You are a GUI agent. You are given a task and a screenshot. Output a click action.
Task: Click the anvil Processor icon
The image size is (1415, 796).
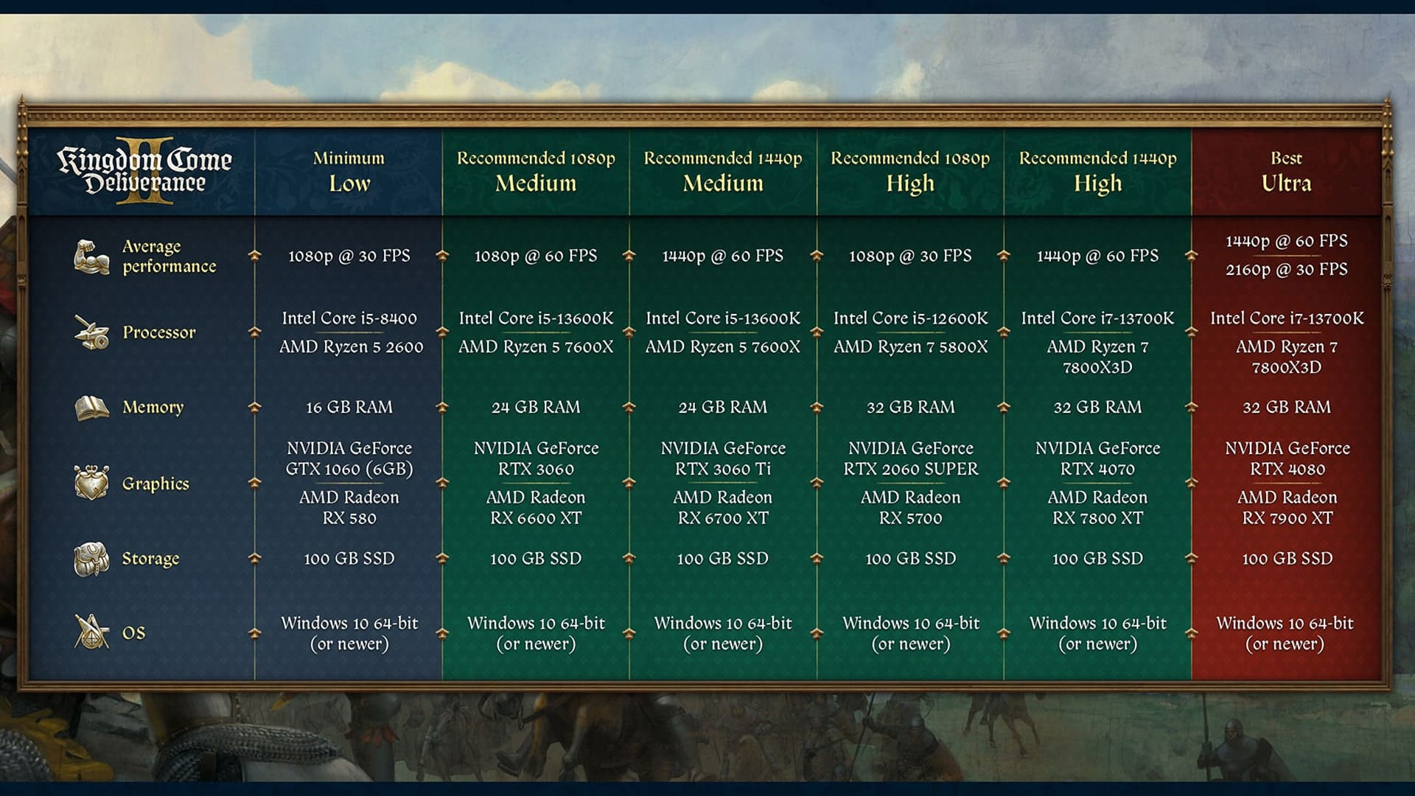(91, 332)
